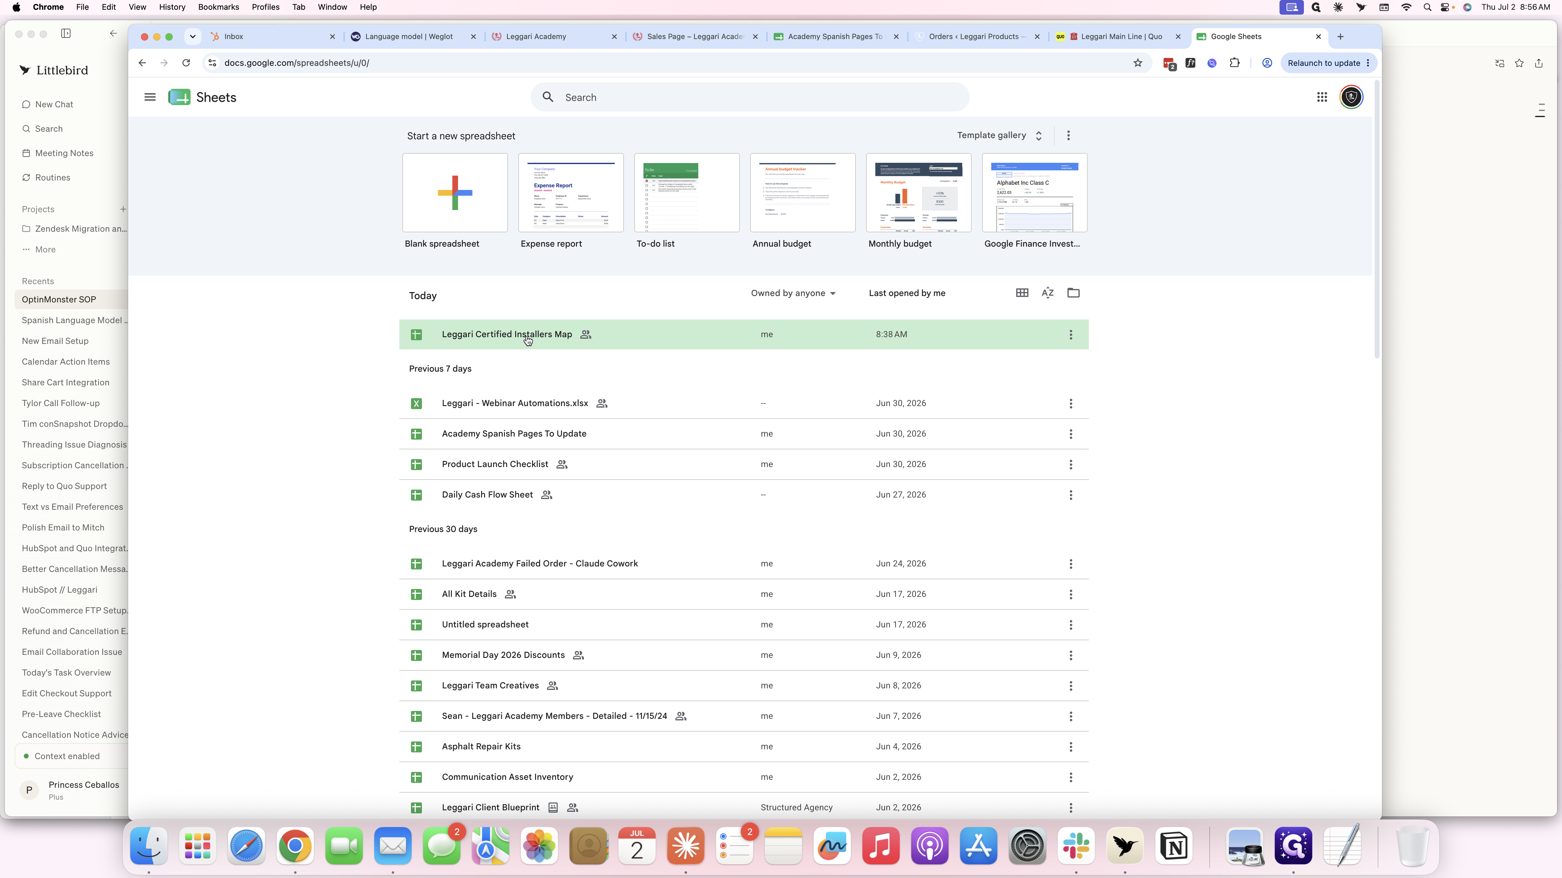Choose the Expense report template
The width and height of the screenshot is (1562, 878).
570,193
